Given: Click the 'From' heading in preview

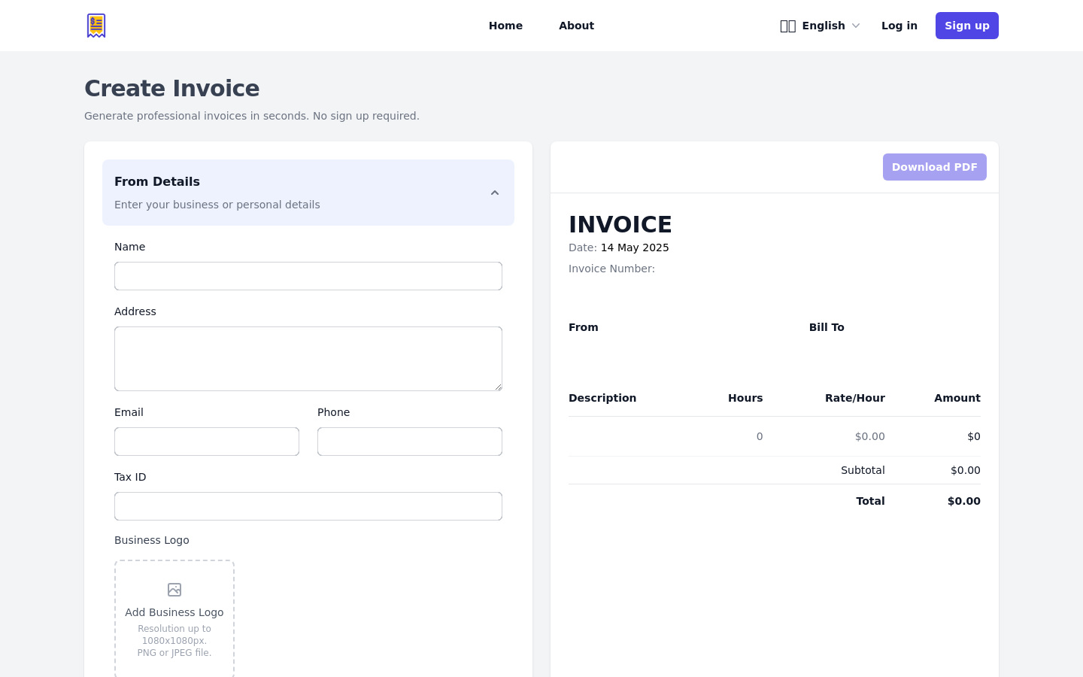Looking at the screenshot, I should (x=584, y=327).
